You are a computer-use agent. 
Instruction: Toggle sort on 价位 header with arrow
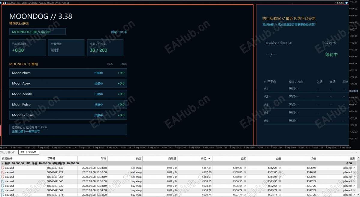coord(195,158)
